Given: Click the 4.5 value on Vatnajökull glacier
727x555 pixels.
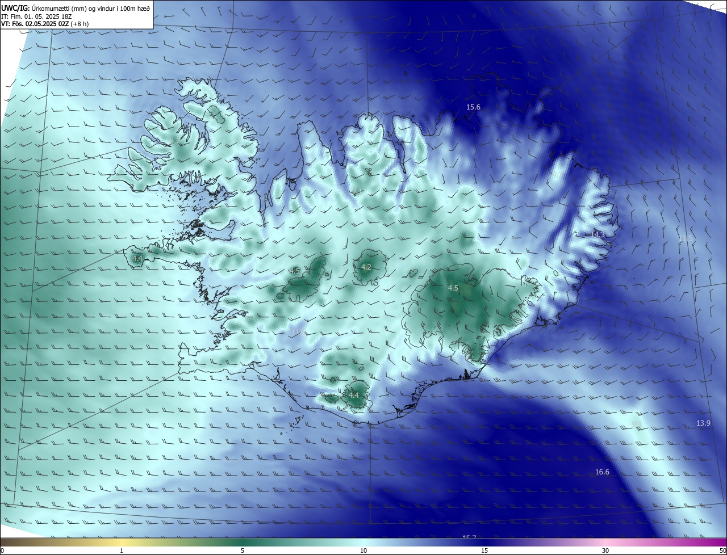Looking at the screenshot, I should pos(453,288).
